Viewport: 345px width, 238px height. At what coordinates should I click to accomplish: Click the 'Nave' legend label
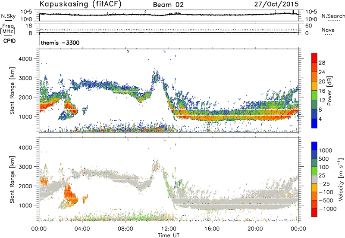(328, 30)
